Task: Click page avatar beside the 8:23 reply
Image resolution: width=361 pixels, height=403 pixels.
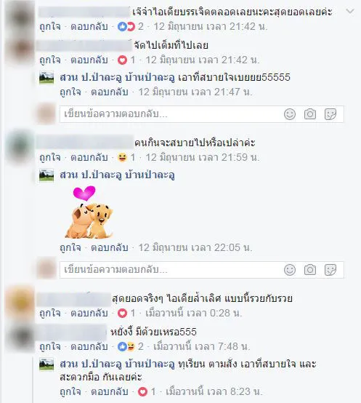Action: coord(46,364)
